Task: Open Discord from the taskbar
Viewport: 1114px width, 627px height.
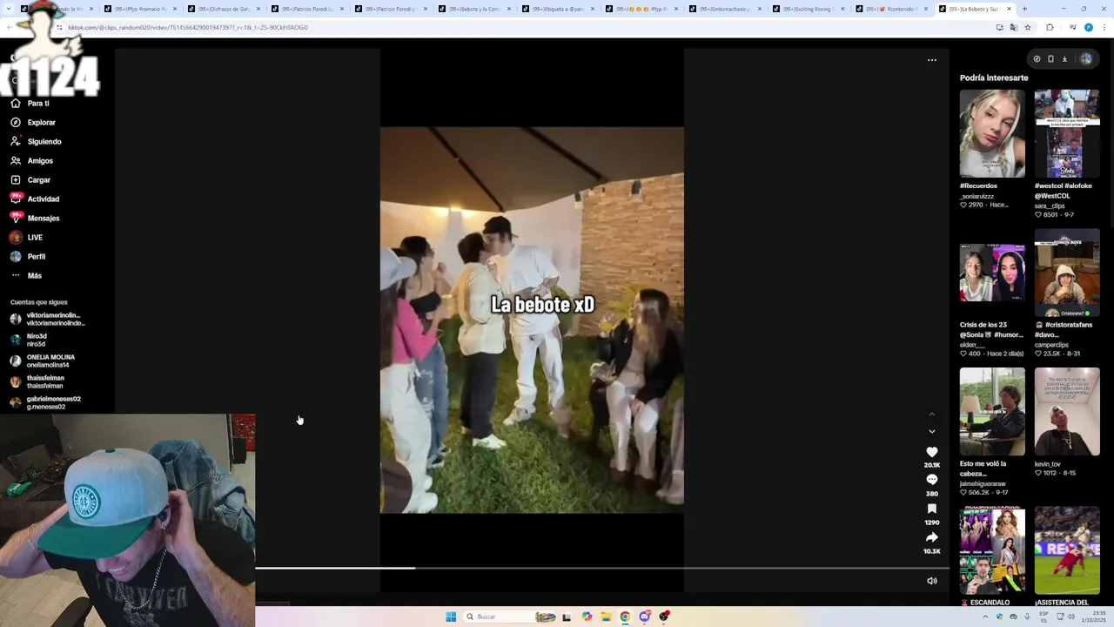Action: tap(644, 617)
